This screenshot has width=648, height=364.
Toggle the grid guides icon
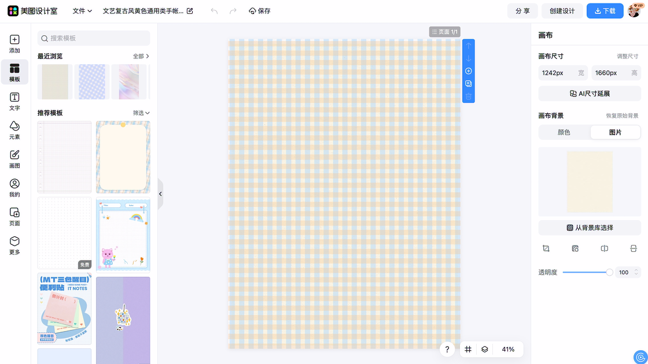click(x=468, y=350)
